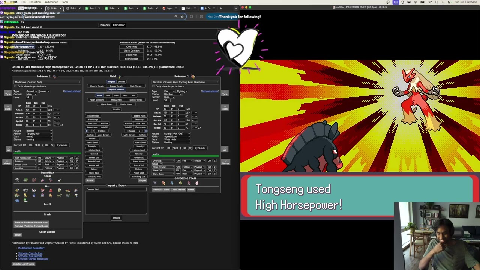This screenshot has width=480, height=270.
Task: Open the browser extensions puzzle icon
Action: click(191, 16)
